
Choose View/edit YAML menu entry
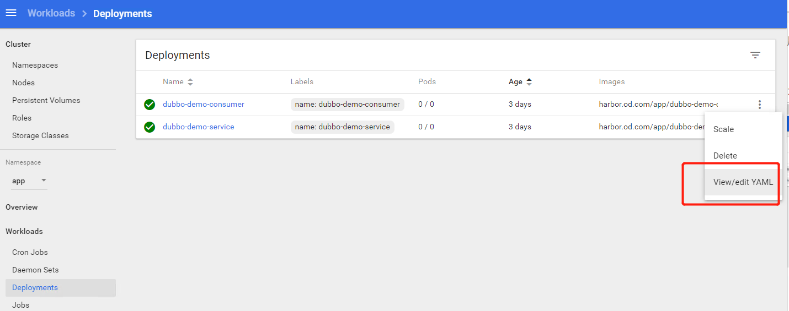(x=743, y=182)
